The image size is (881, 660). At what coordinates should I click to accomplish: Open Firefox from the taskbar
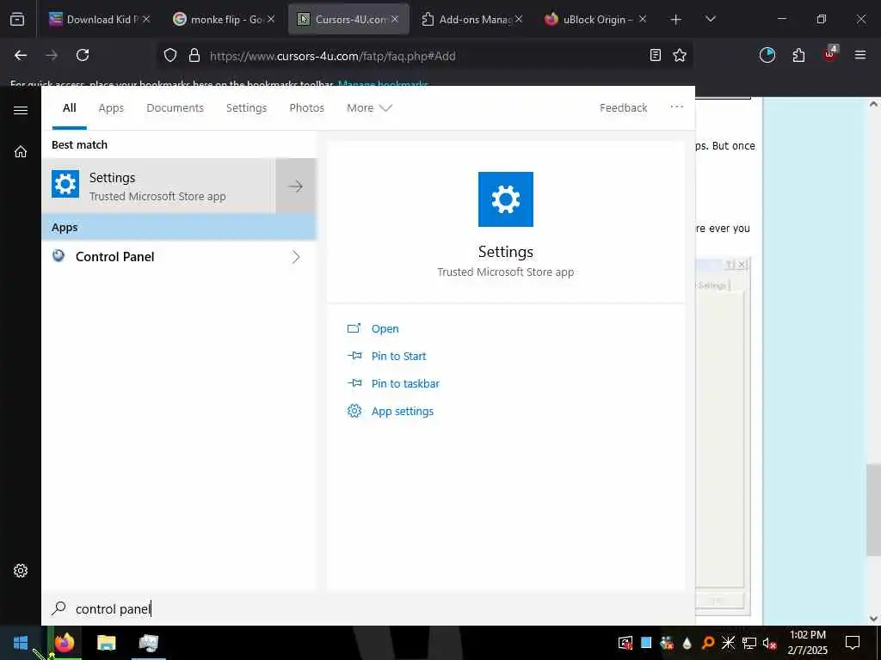click(64, 643)
